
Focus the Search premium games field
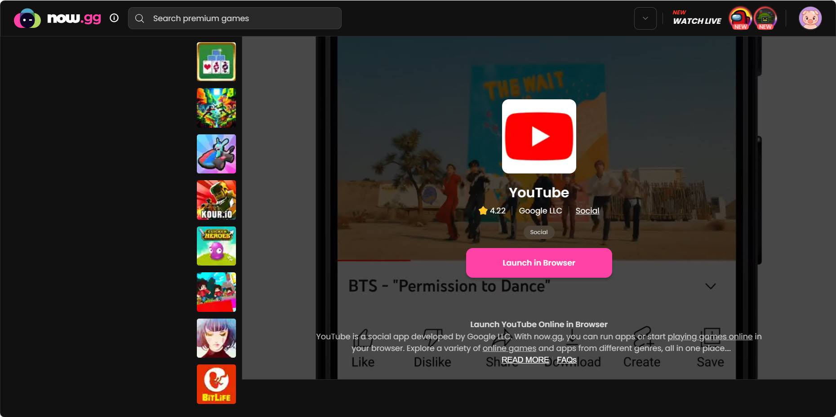coord(235,18)
